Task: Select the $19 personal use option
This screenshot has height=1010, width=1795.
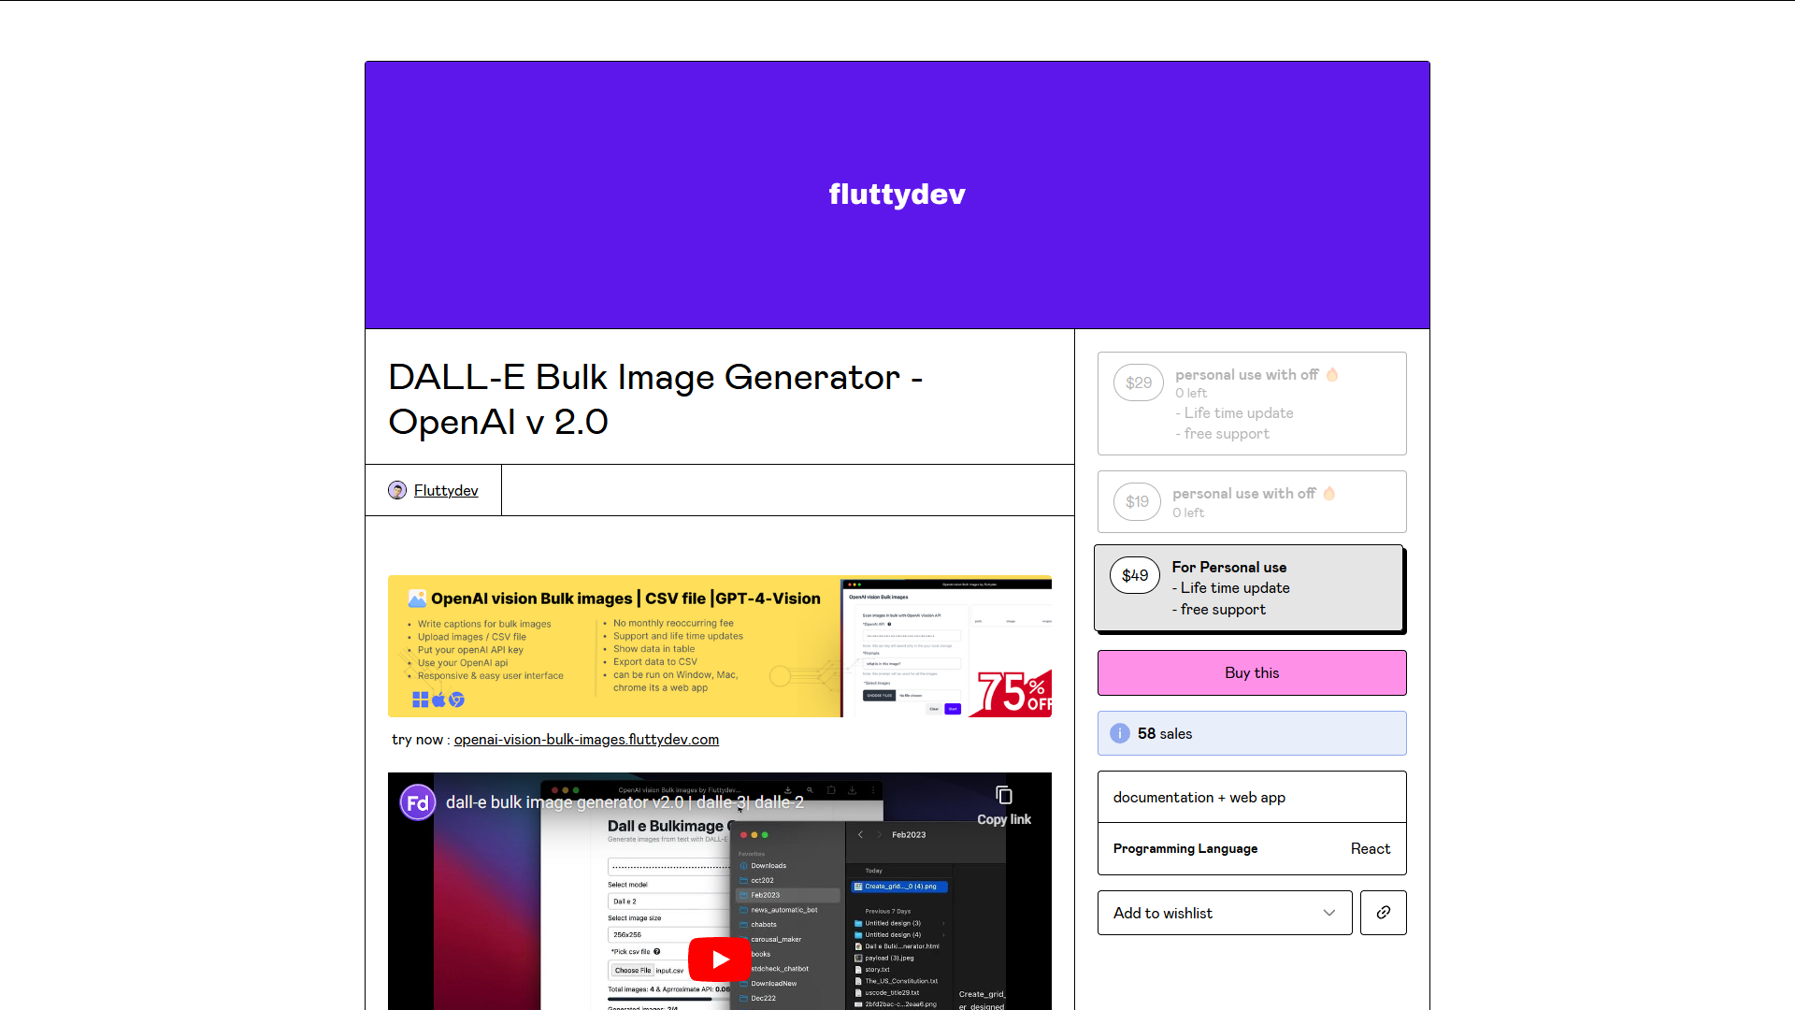Action: click(1251, 502)
